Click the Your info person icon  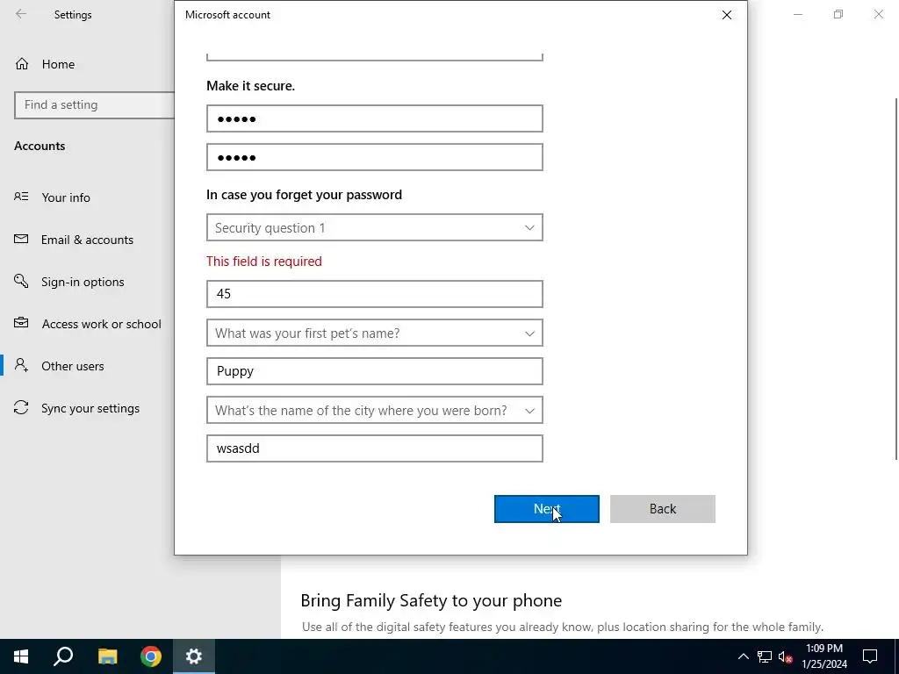coord(21,197)
